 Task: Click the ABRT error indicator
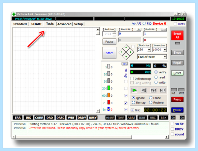click(x=131, y=118)
